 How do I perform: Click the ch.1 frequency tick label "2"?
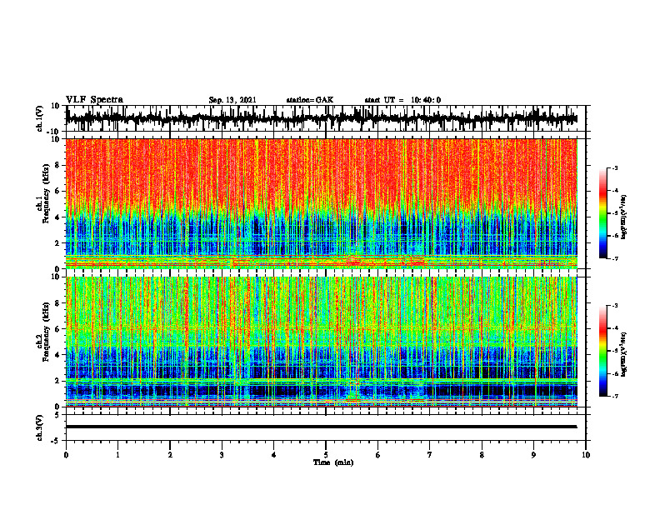point(57,242)
